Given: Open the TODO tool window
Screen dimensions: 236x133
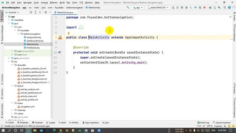Looking at the screenshot, I should 10,123.
